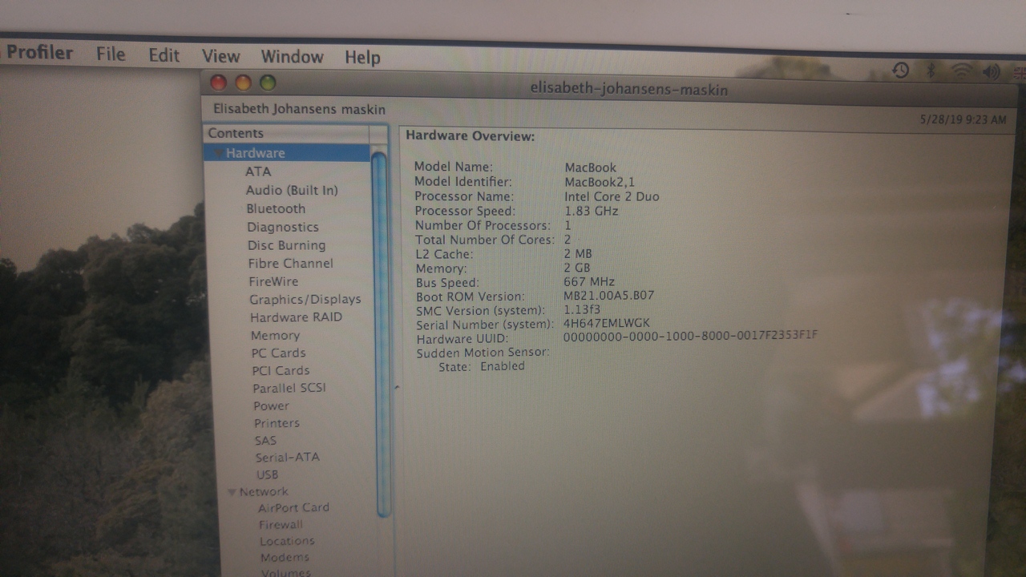This screenshot has width=1026, height=577.
Task: Select Graphics/Displays entry
Action: click(x=305, y=299)
